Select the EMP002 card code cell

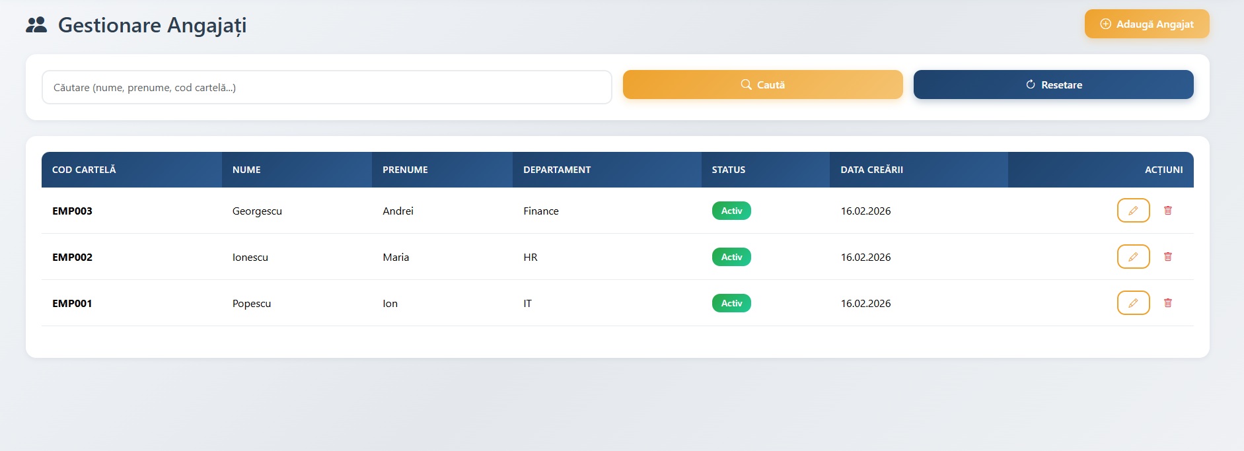pos(73,257)
